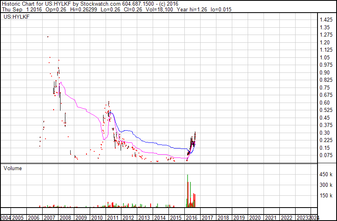This screenshot has width=337, height=221.
Task: Click the Volume panel label
Action: tap(13, 168)
